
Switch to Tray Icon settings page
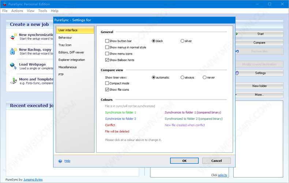pyautogui.click(x=75, y=45)
